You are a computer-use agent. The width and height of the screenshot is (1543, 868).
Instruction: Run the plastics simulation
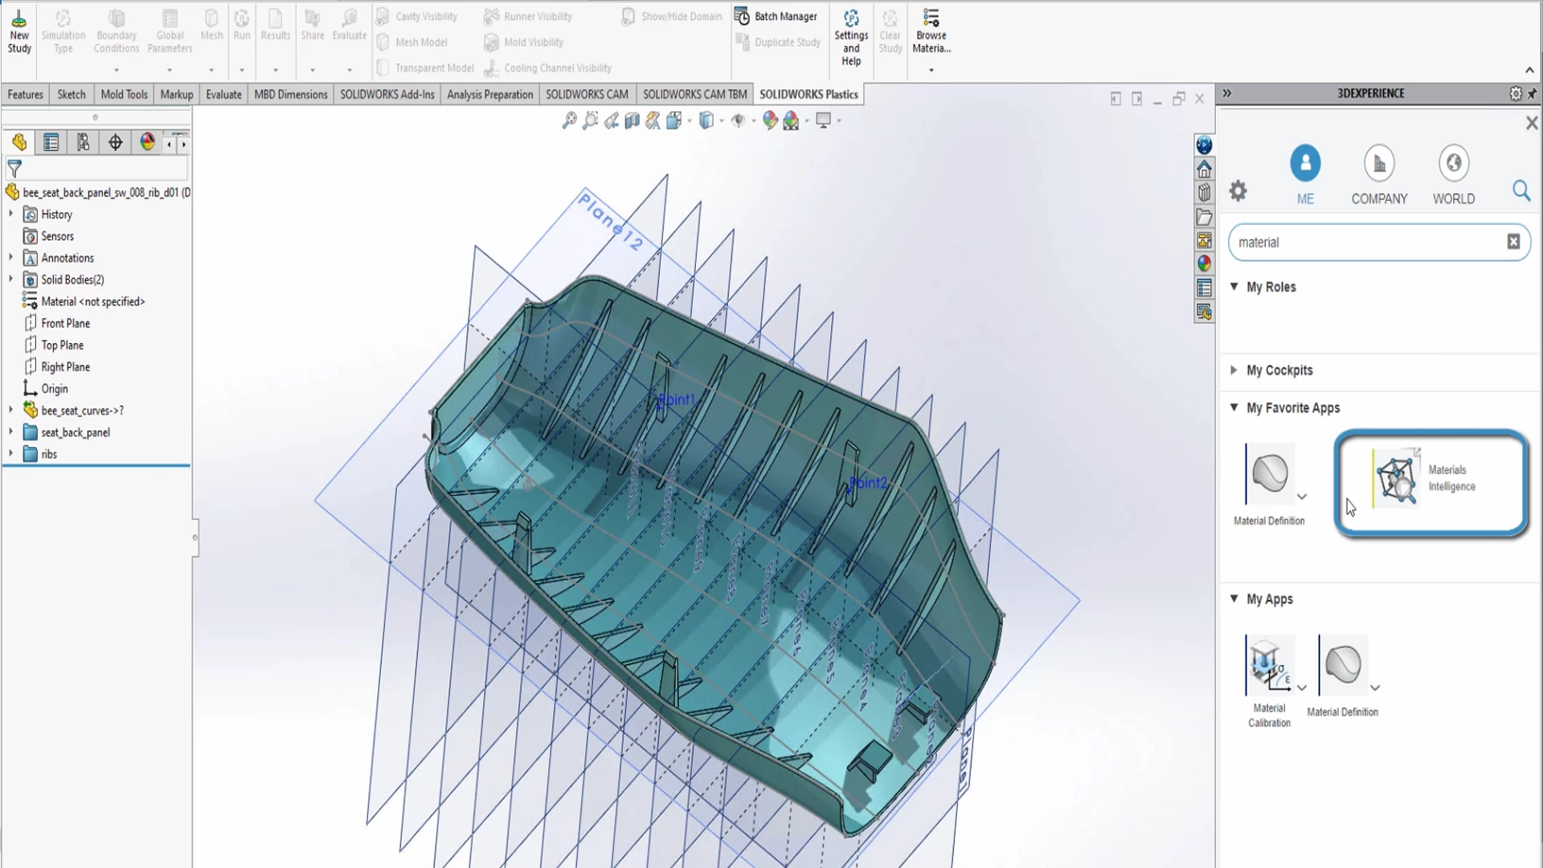pos(242,24)
